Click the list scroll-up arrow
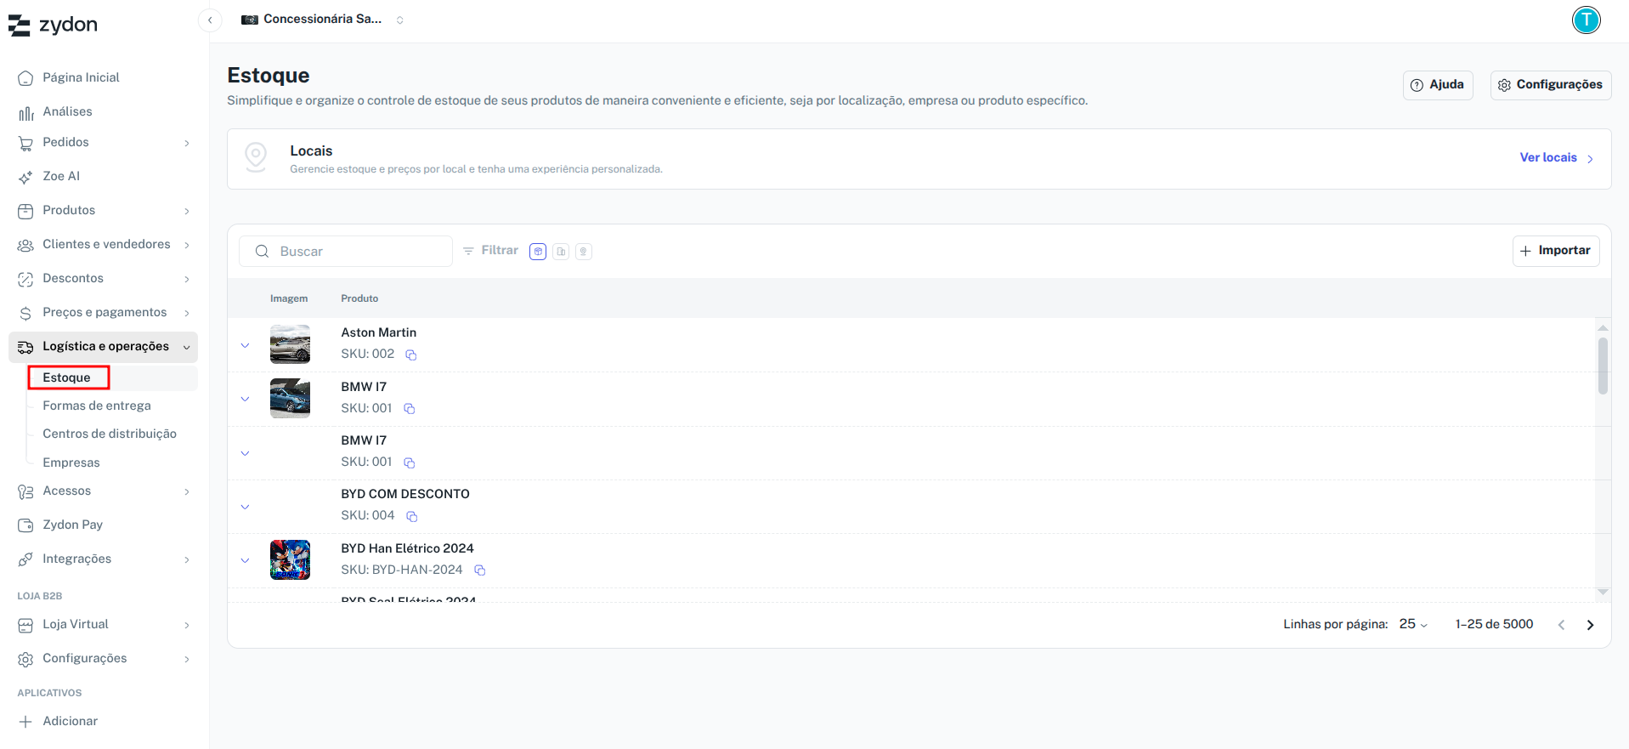Image resolution: width=1629 pixels, height=749 pixels. pyautogui.click(x=1603, y=328)
